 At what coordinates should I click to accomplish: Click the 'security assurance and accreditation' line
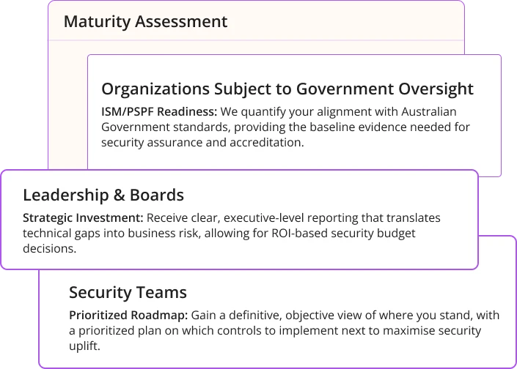click(x=202, y=142)
